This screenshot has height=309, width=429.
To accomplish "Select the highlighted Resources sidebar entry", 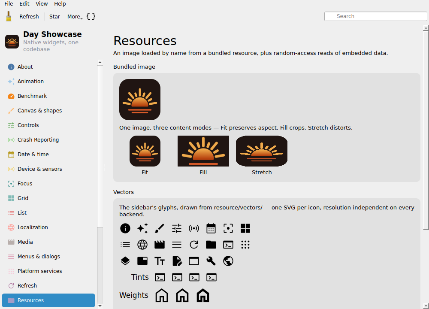I will click(x=49, y=300).
